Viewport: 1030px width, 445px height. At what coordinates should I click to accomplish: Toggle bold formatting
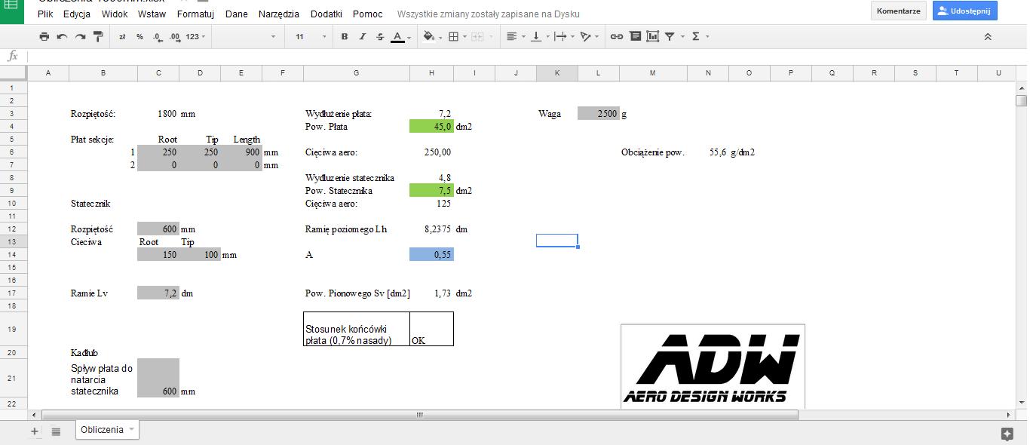[345, 36]
